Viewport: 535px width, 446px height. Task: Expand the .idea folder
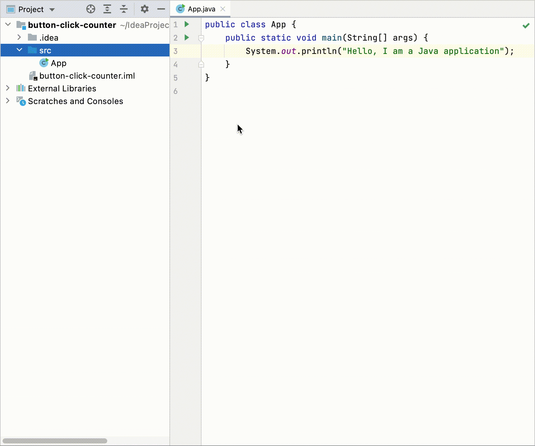click(20, 37)
